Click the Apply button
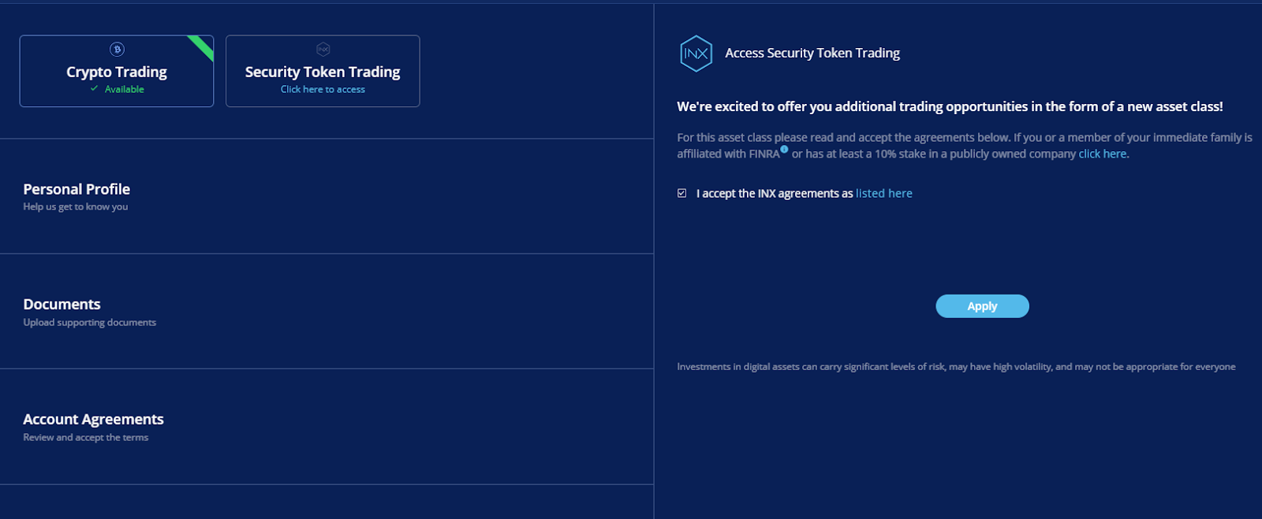 tap(982, 306)
